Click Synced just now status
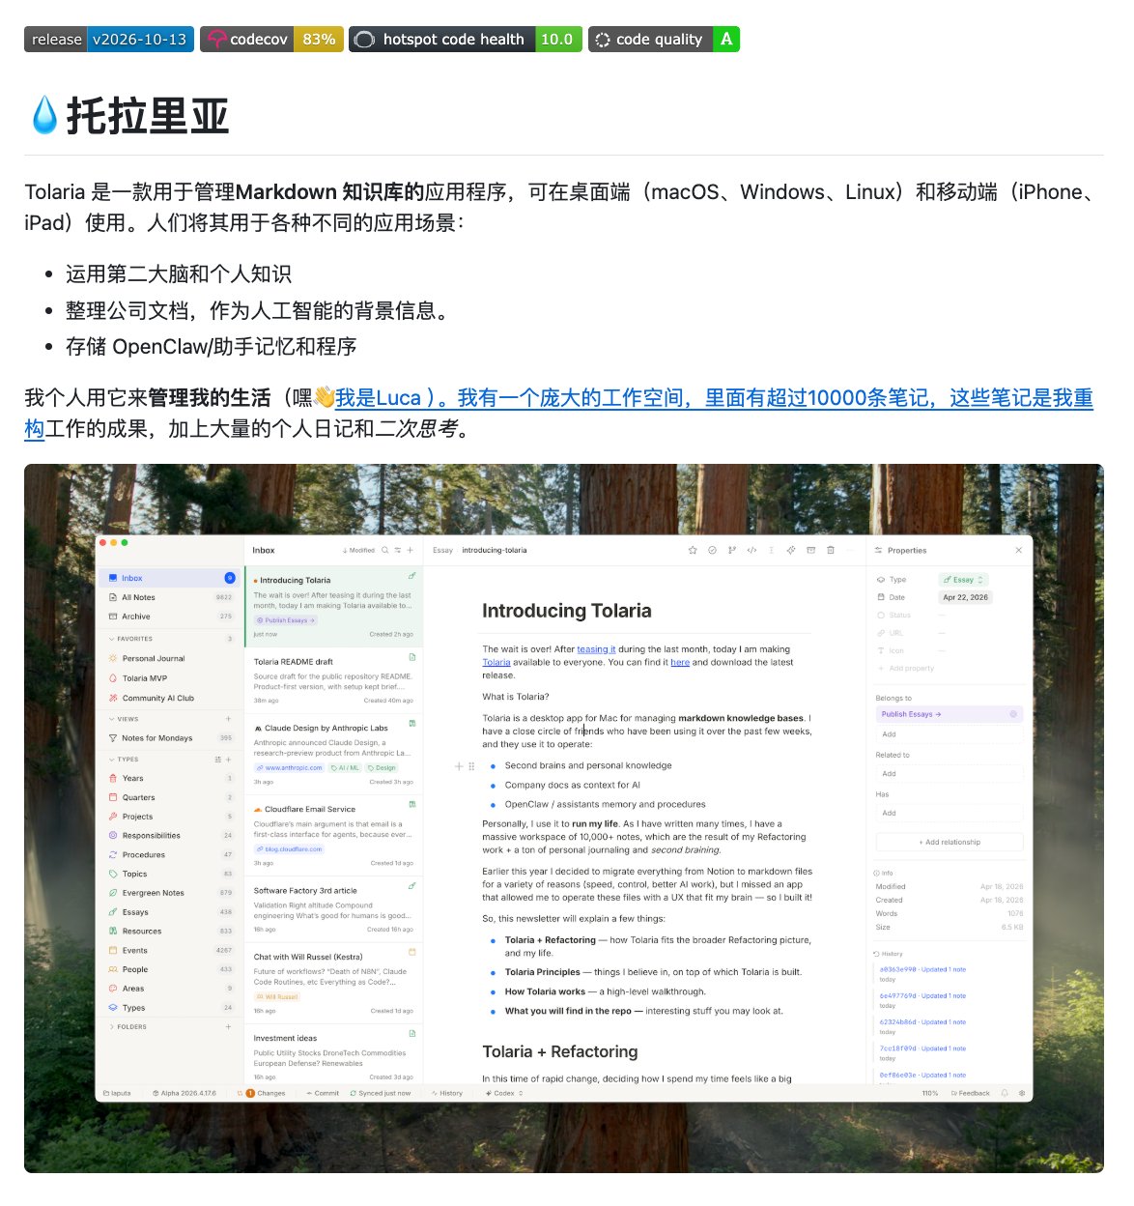Screen dimensions: 1134x1206 381,1093
